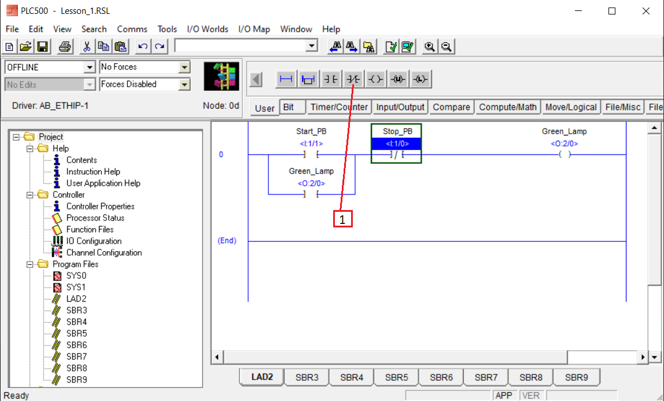Open the I/O Worlds menu

208,29
